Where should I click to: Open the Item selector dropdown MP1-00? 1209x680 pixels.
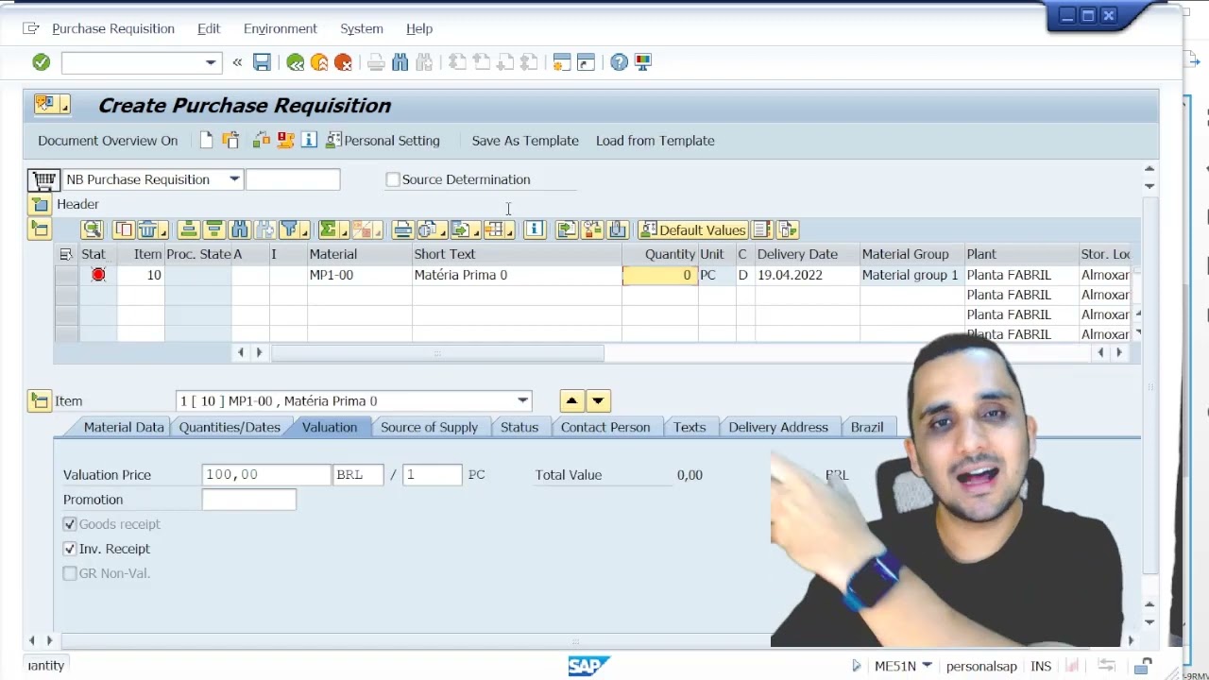522,401
